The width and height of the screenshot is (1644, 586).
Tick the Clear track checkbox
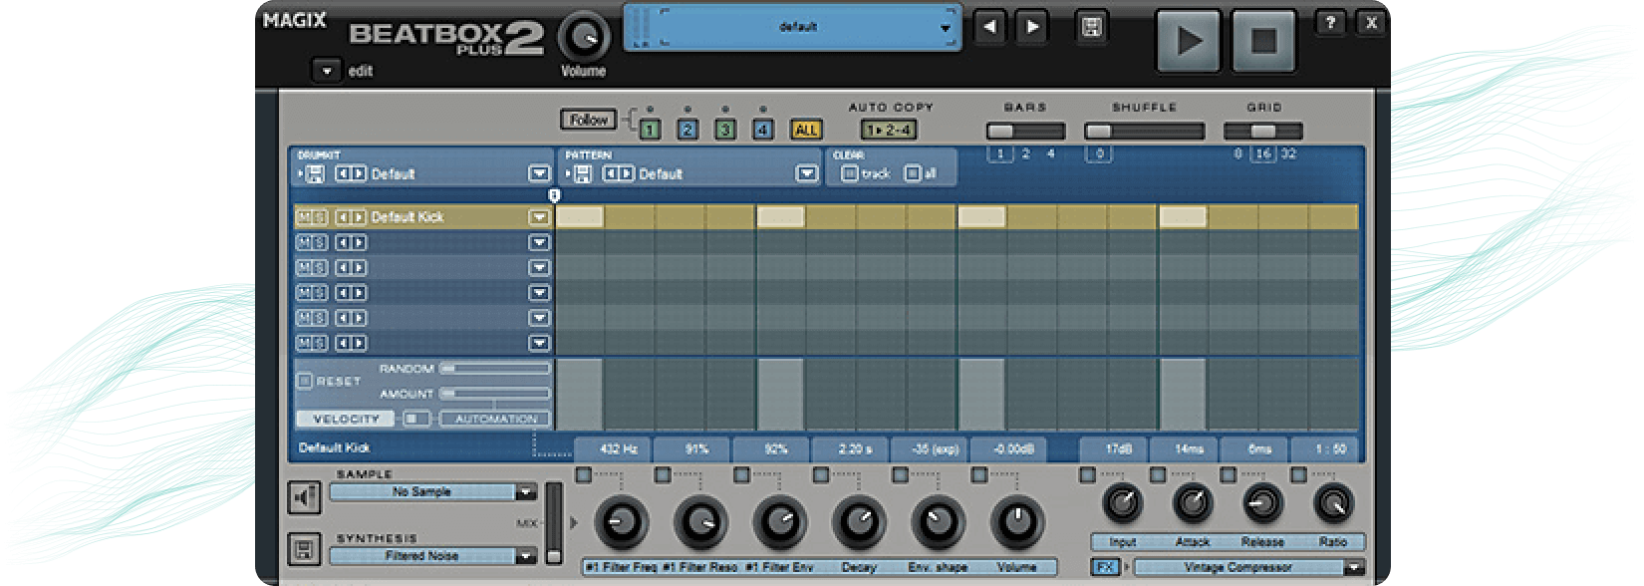[x=849, y=173]
